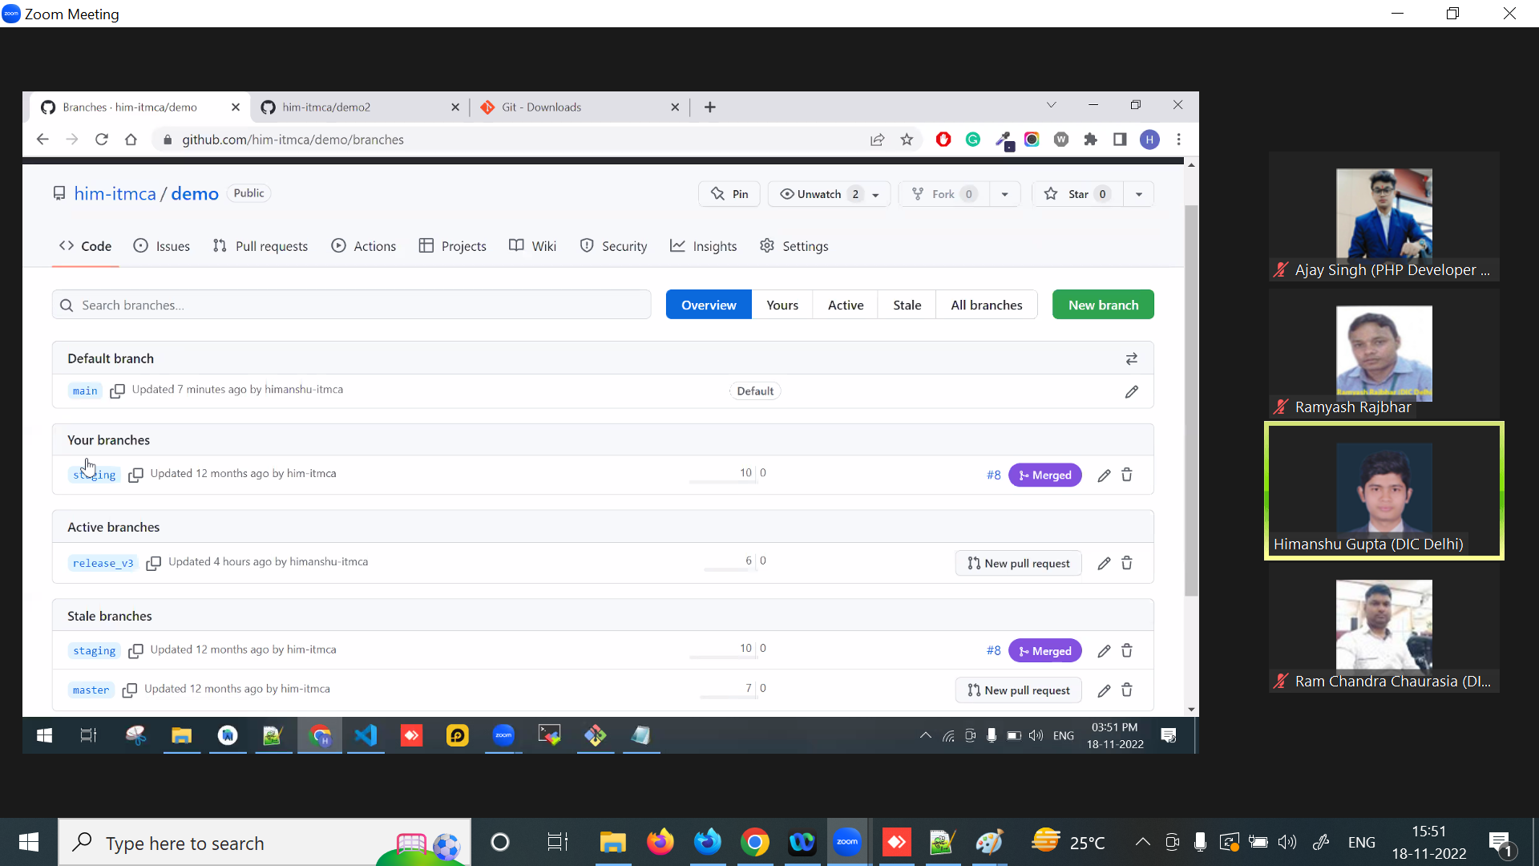
Task: Show hidden icons in bottom system tray
Action: click(x=1142, y=842)
